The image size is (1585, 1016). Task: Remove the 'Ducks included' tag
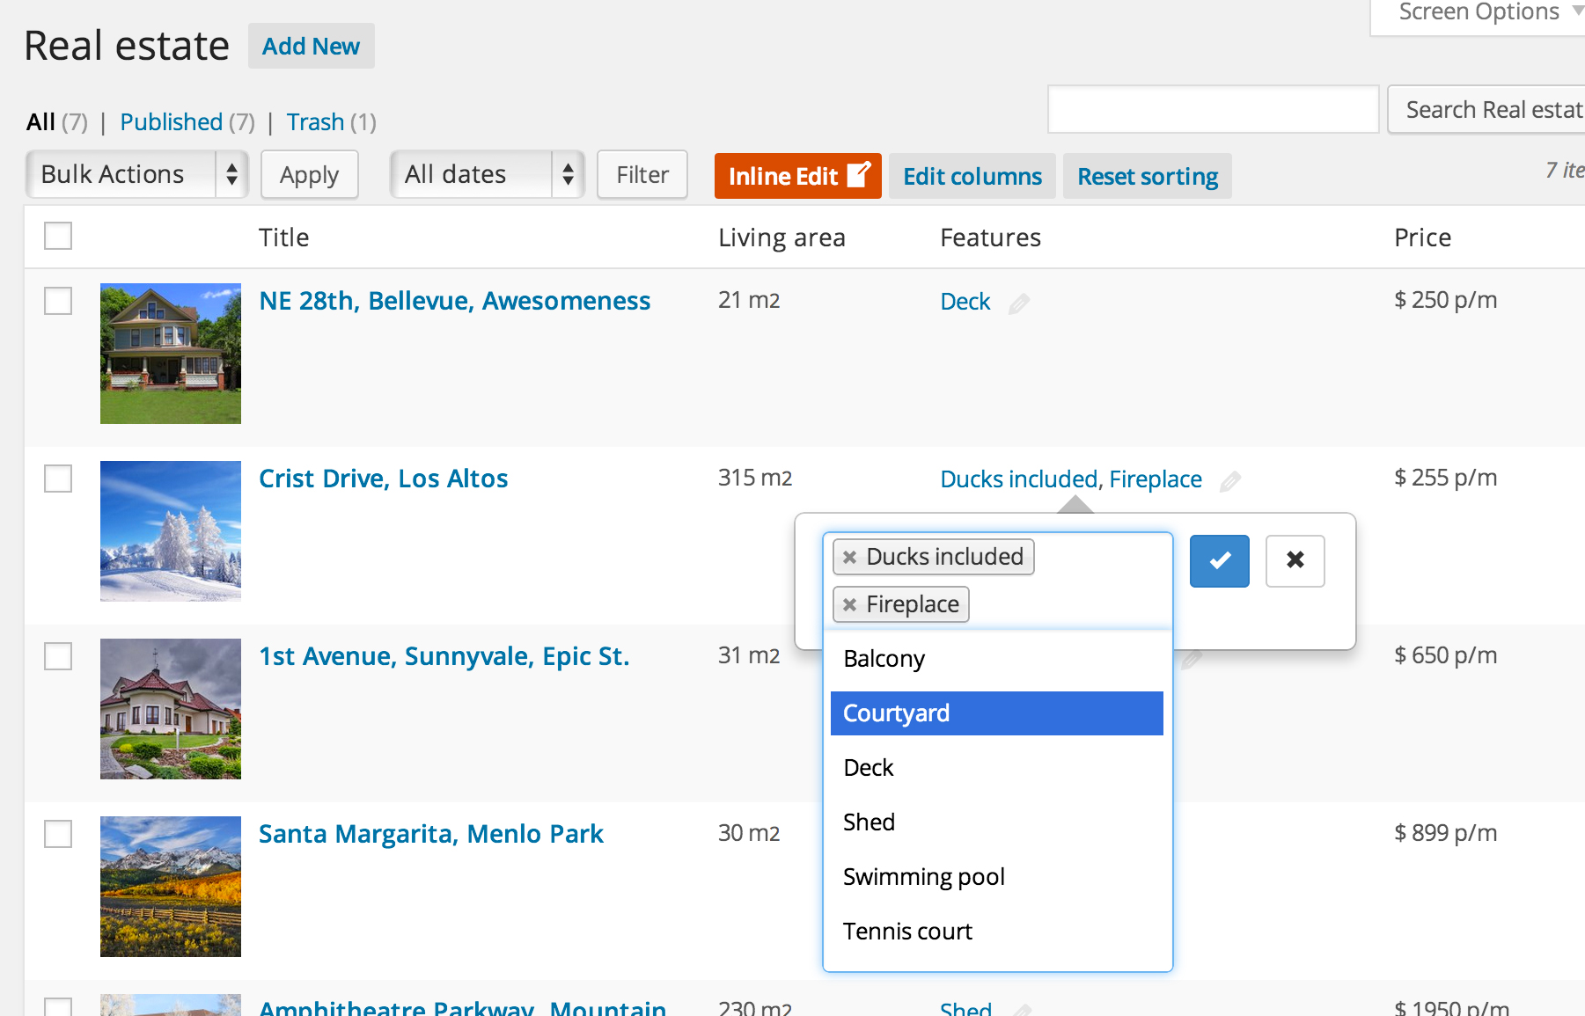pyautogui.click(x=849, y=557)
